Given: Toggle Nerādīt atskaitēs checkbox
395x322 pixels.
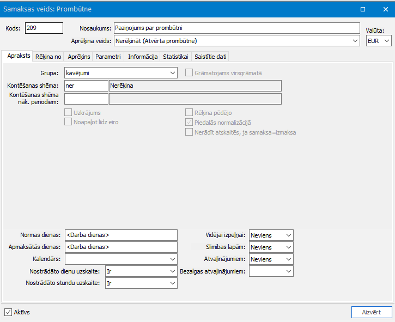Looking at the screenshot, I should click(x=189, y=132).
